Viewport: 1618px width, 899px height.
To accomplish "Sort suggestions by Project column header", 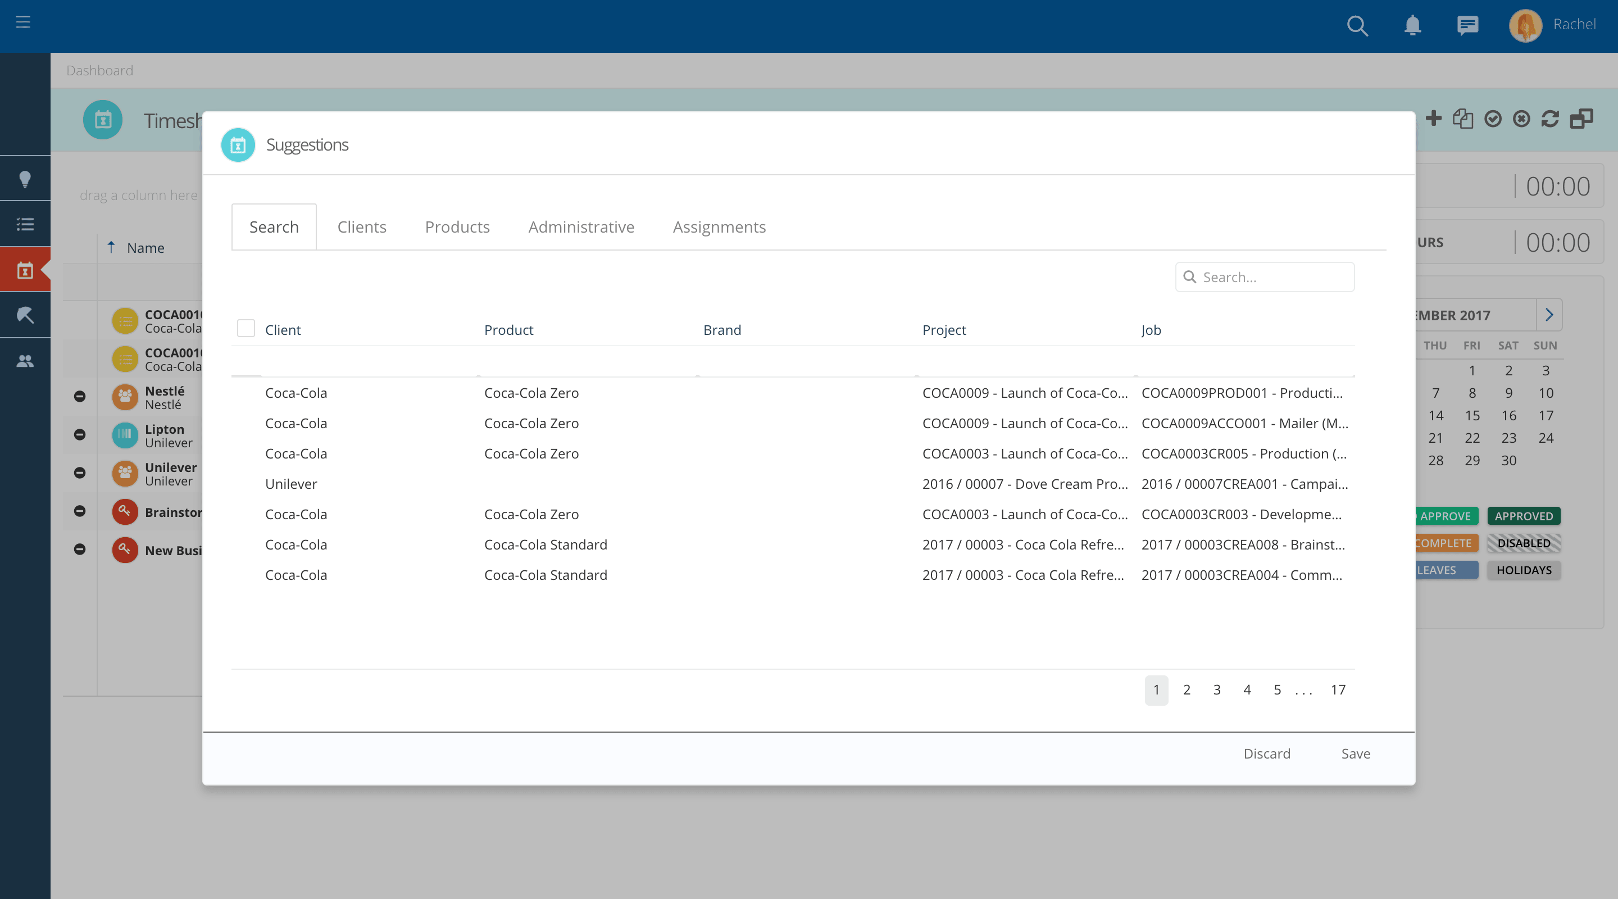I will click(944, 330).
